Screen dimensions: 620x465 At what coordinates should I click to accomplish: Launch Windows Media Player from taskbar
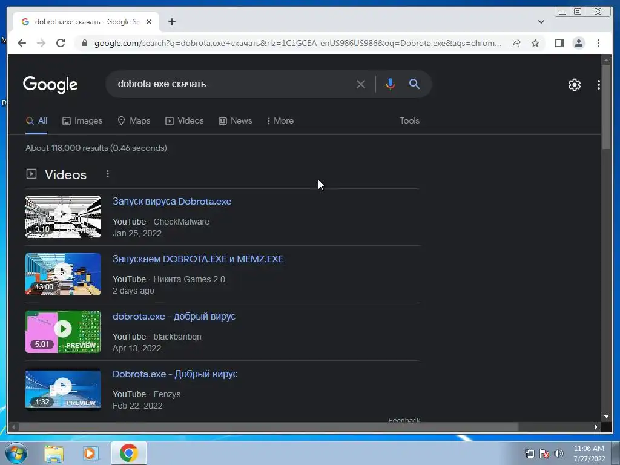coord(90,453)
